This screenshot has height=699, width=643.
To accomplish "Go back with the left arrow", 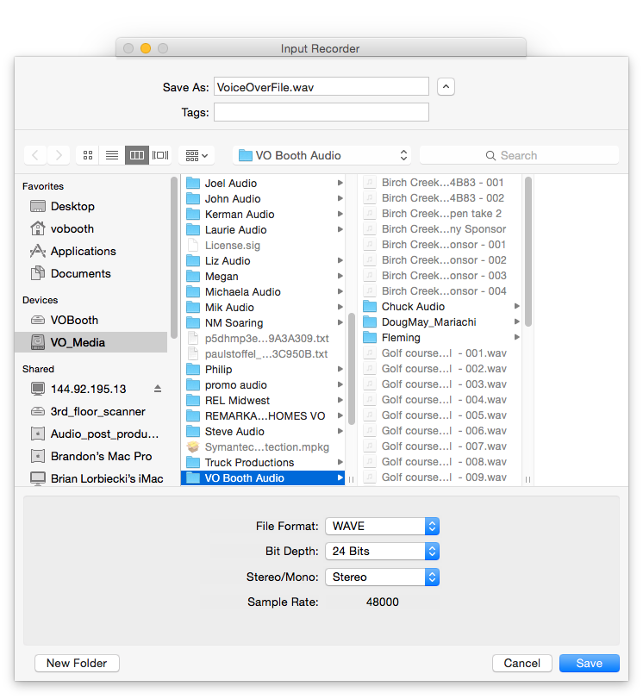I will 35,155.
